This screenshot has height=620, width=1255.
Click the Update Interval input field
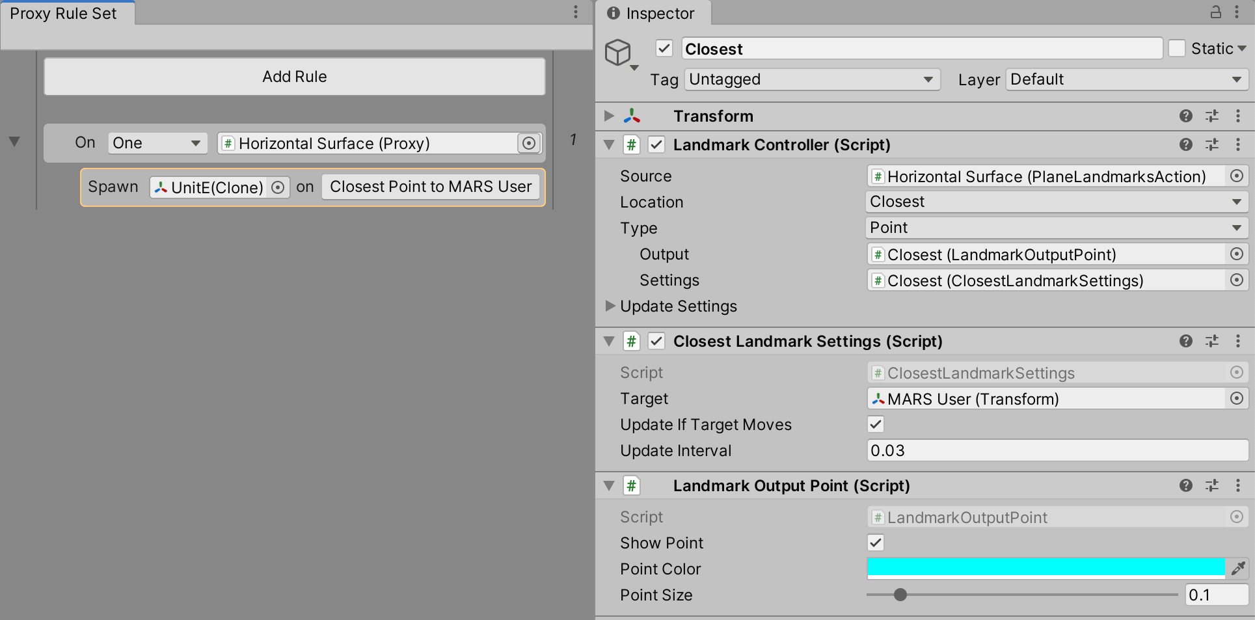[1057, 450]
